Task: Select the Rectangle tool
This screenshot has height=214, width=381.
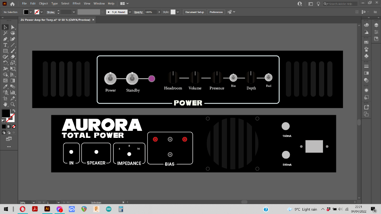Action: click(x=6, y=51)
